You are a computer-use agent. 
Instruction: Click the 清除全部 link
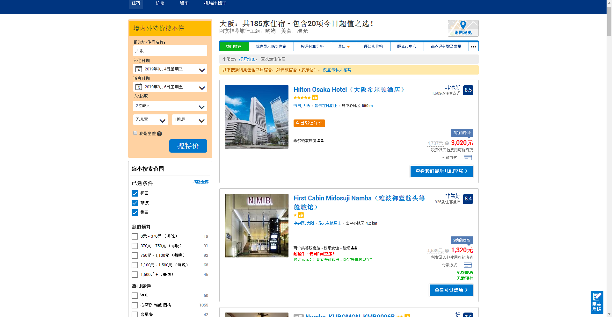(x=201, y=182)
